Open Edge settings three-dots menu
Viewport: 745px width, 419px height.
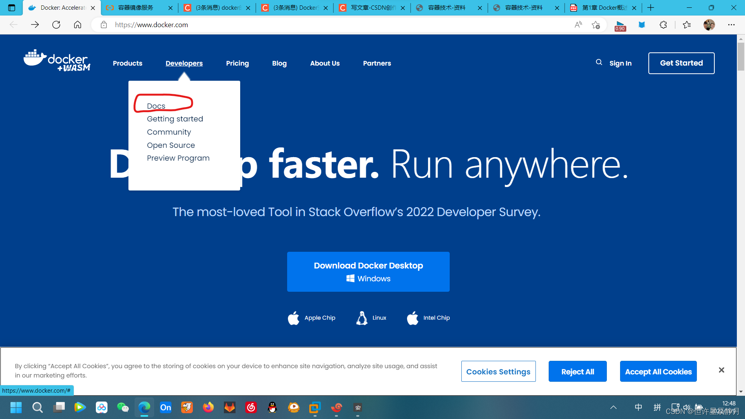pyautogui.click(x=731, y=25)
